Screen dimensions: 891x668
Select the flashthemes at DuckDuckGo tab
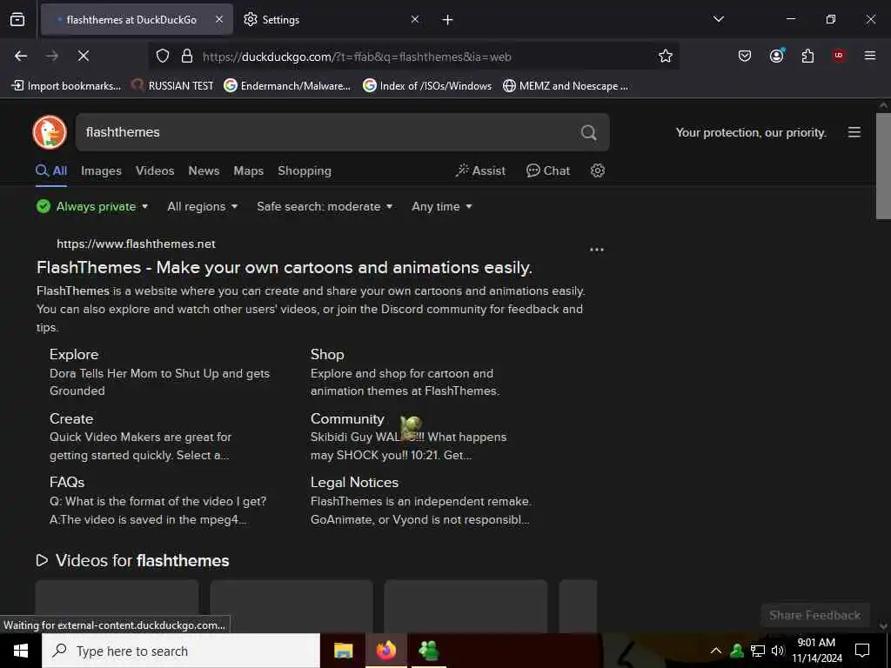point(137,19)
